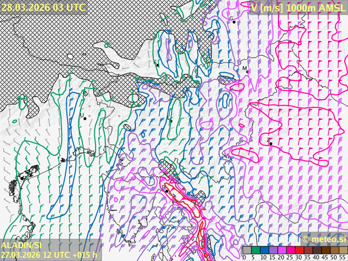This screenshot has width=348, height=261.
Task: Click the model run time 27.03.2026 12 UTC +015 h
Action: pos(49,255)
